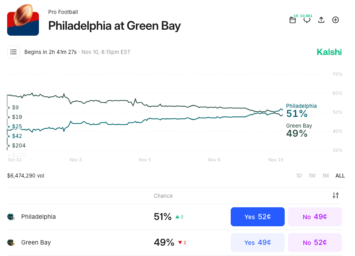Buy Philadelphia Yes at 52¢

click(258, 217)
